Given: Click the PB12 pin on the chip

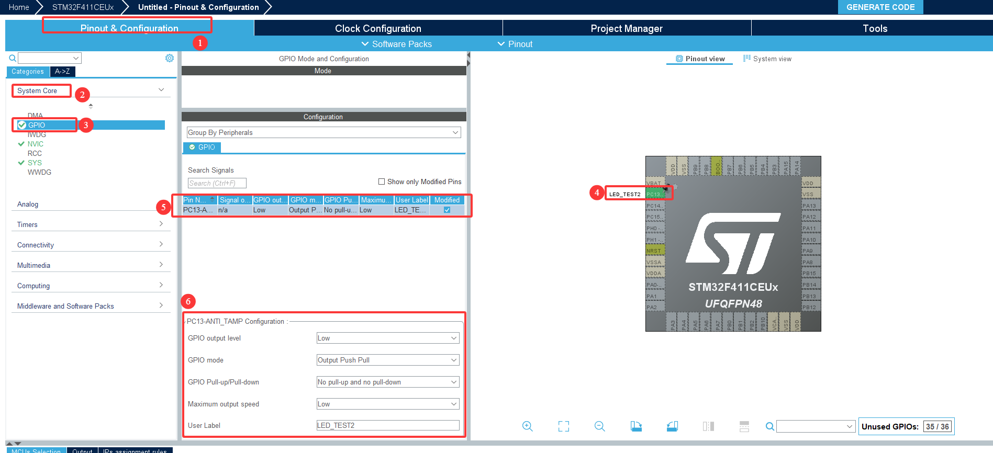Looking at the screenshot, I should coord(811,307).
